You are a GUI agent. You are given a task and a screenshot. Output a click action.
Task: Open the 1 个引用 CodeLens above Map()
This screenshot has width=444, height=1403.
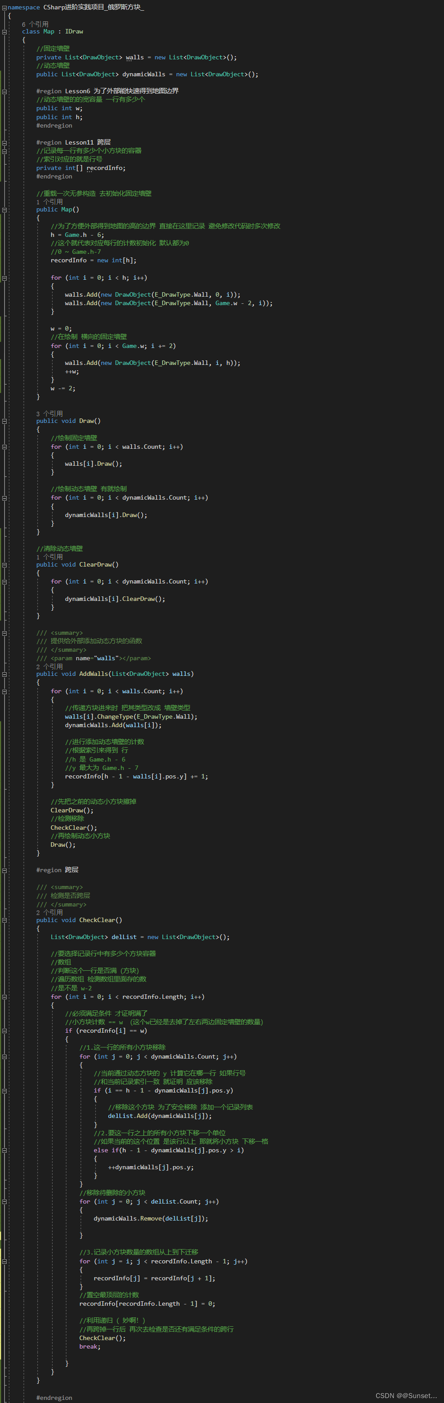click(49, 202)
